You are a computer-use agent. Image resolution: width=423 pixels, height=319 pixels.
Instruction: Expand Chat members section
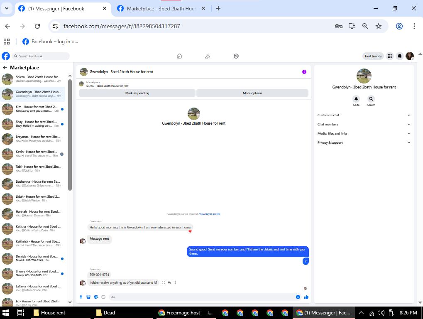click(x=364, y=125)
